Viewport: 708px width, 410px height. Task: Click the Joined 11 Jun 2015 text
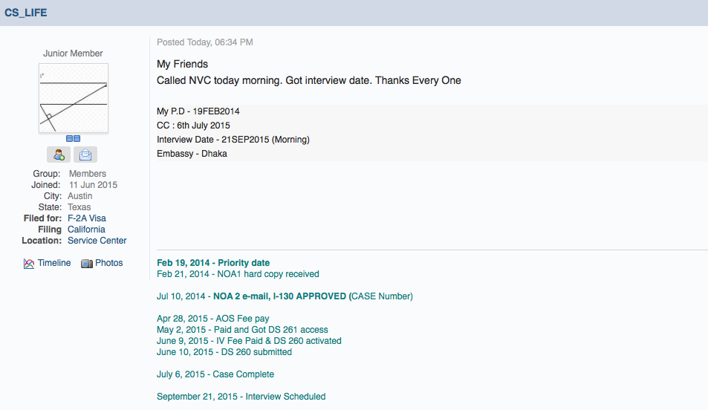[x=74, y=185]
